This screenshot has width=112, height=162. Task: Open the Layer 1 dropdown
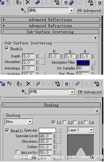pos(91,130)
